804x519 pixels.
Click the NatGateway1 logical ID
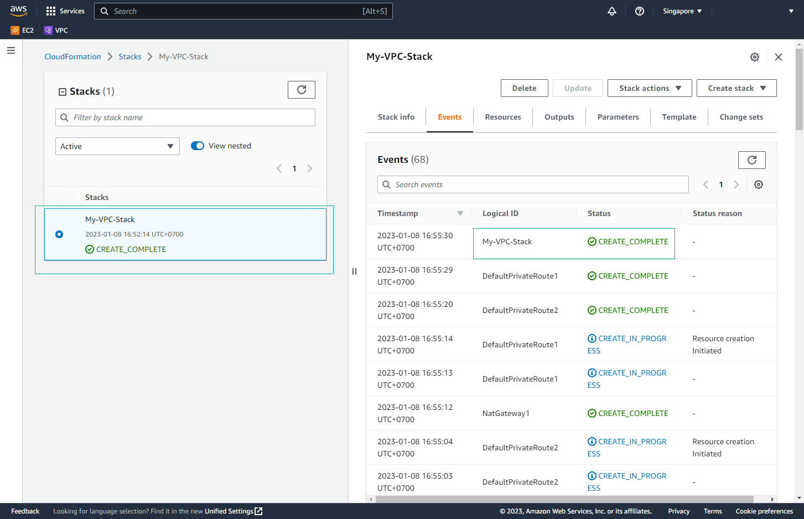click(x=506, y=413)
